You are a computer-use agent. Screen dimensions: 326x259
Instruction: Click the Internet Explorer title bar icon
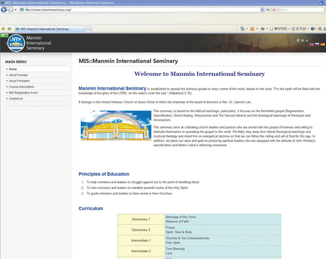click(3, 3)
